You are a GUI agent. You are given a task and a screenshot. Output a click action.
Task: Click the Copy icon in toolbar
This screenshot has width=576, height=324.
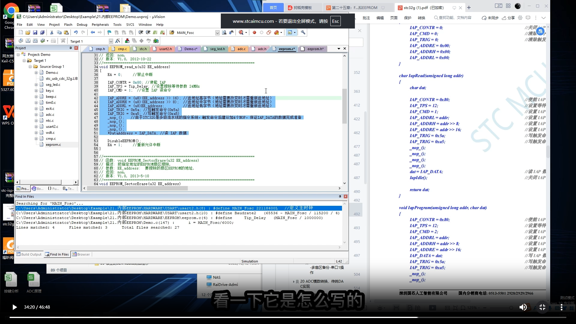tap(59, 32)
